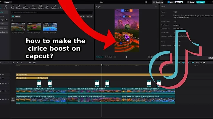Select Your presets in sidebar
This screenshot has height=119, width=213.
click(x=4, y=20)
